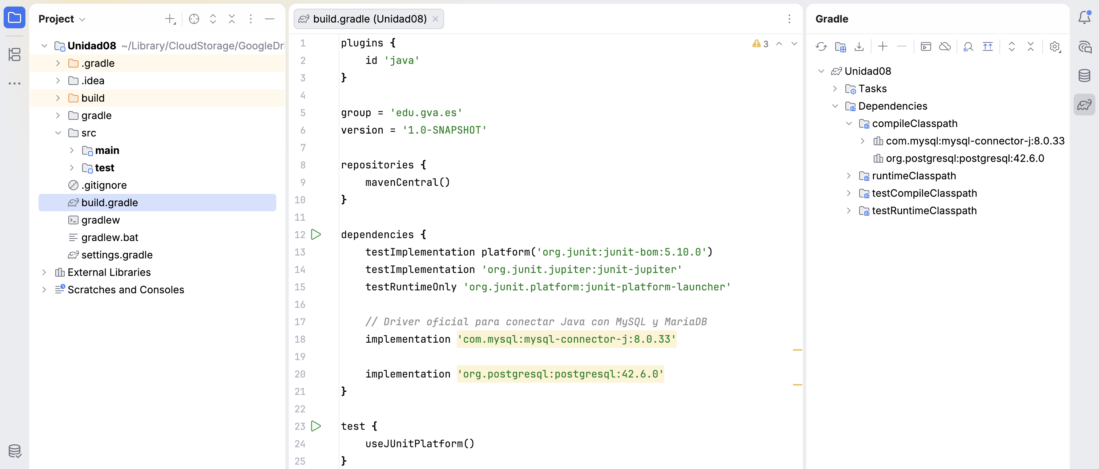Open the Project tool window icon
This screenshot has width=1099, height=469.
(x=15, y=18)
